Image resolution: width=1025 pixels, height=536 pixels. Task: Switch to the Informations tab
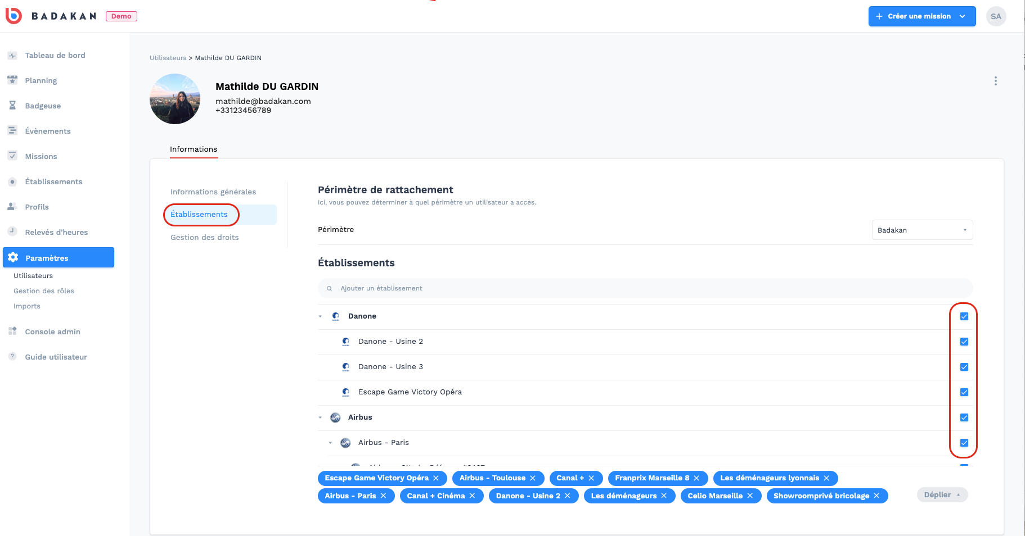pyautogui.click(x=194, y=149)
